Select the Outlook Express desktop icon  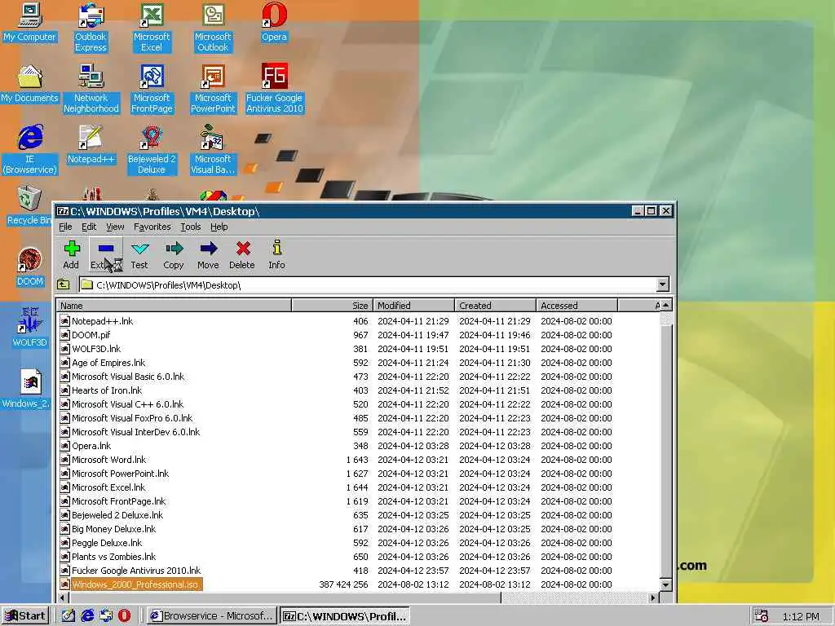(91, 28)
